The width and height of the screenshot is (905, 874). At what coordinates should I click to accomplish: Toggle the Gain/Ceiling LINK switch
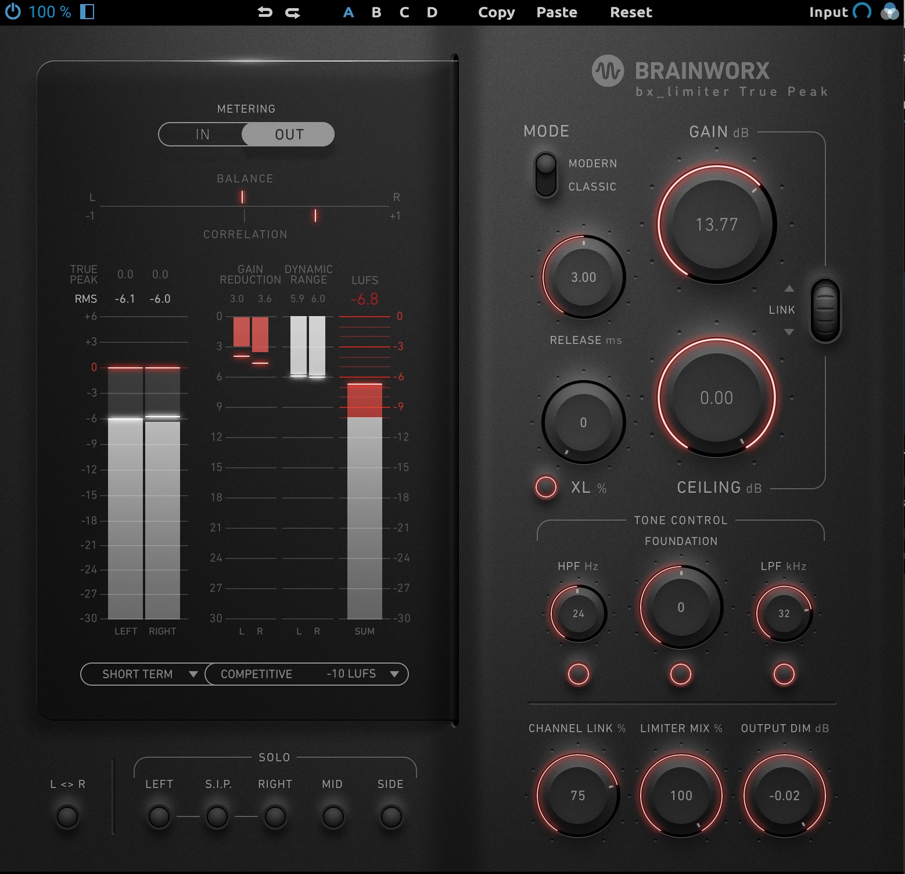click(825, 310)
